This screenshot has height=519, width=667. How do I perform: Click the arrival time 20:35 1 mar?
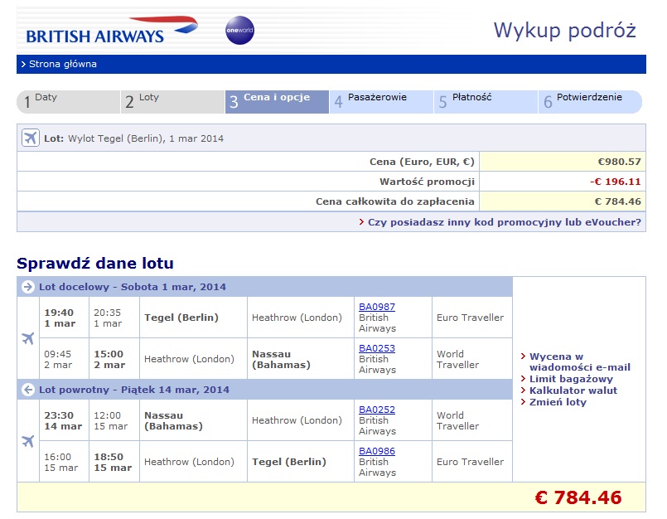[108, 318]
